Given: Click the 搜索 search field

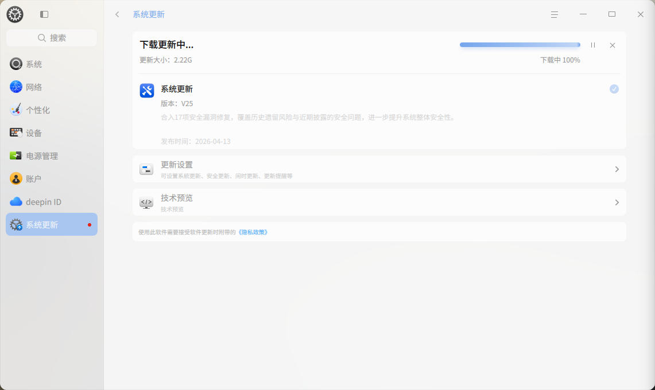Looking at the screenshot, I should point(52,38).
